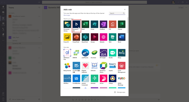Choose the Digitala Lektioner heart icon
This screenshot has width=189, height=102.
pos(85,66)
